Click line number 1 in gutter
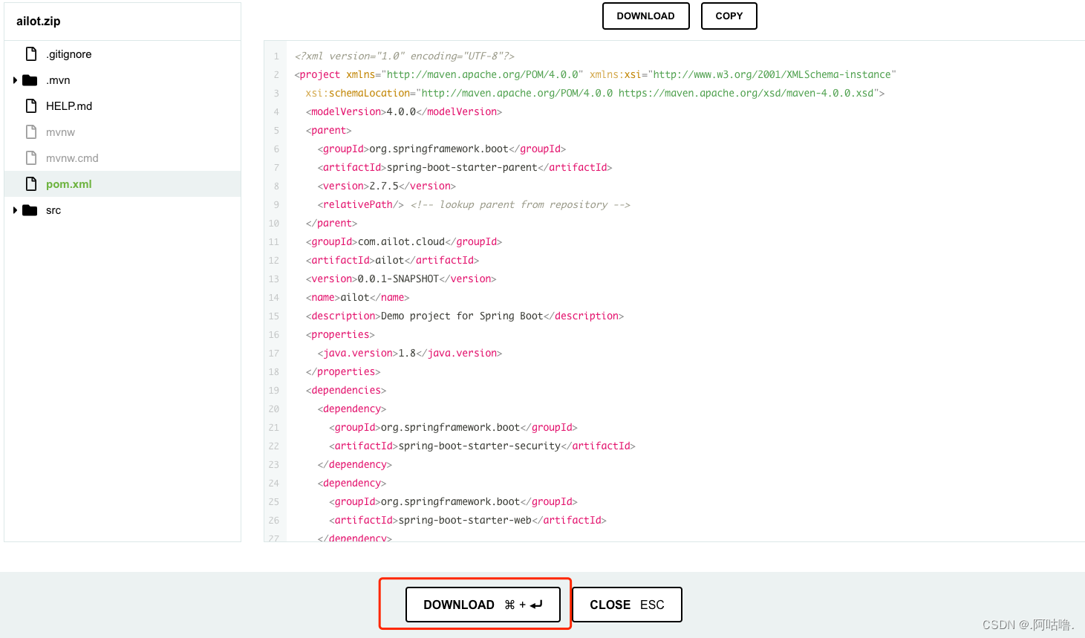 coord(276,56)
